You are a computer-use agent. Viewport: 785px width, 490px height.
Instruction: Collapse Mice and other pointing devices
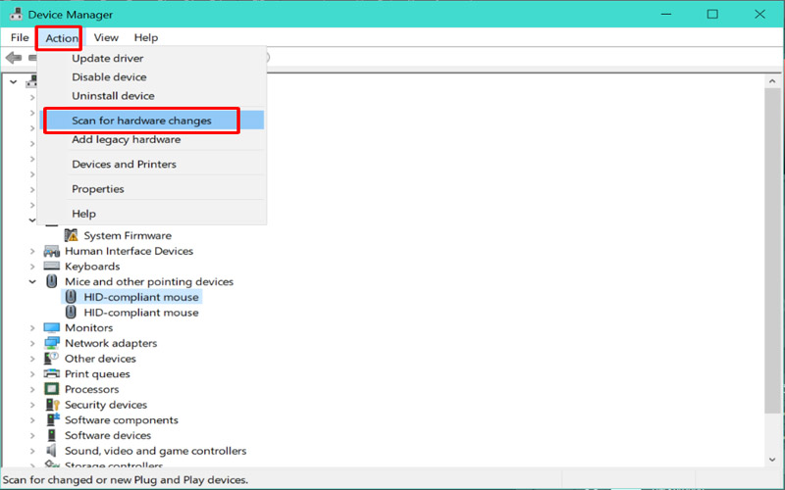coord(32,282)
